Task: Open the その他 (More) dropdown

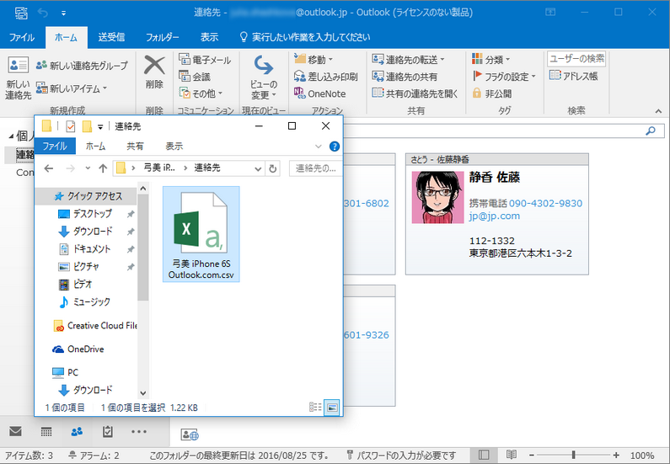Action: pos(201,93)
